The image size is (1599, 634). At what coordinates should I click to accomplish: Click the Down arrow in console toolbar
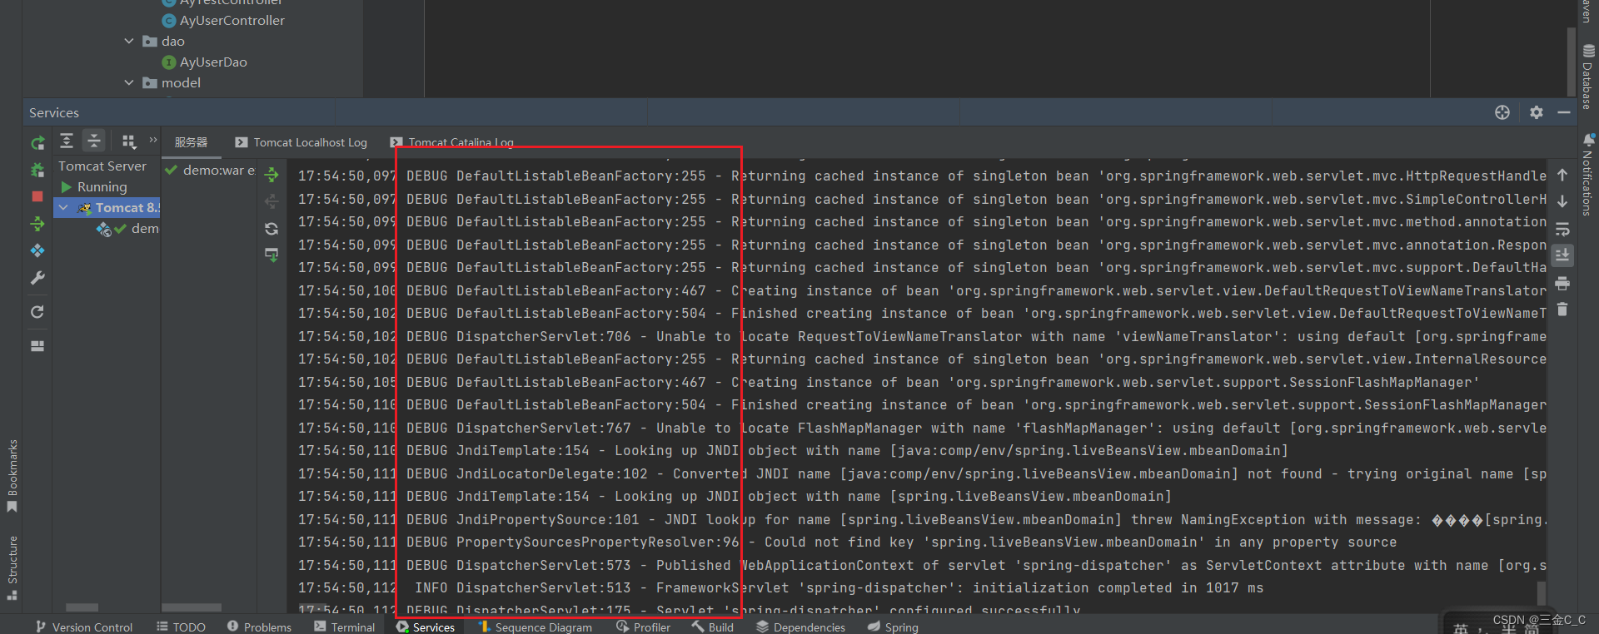(1562, 201)
